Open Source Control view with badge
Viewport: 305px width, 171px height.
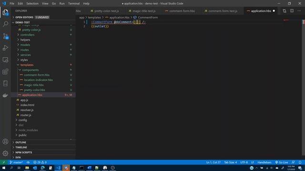[5, 36]
